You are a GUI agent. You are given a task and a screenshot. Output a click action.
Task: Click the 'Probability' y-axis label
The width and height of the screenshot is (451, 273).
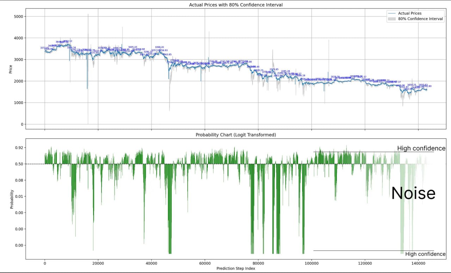(x=12, y=199)
